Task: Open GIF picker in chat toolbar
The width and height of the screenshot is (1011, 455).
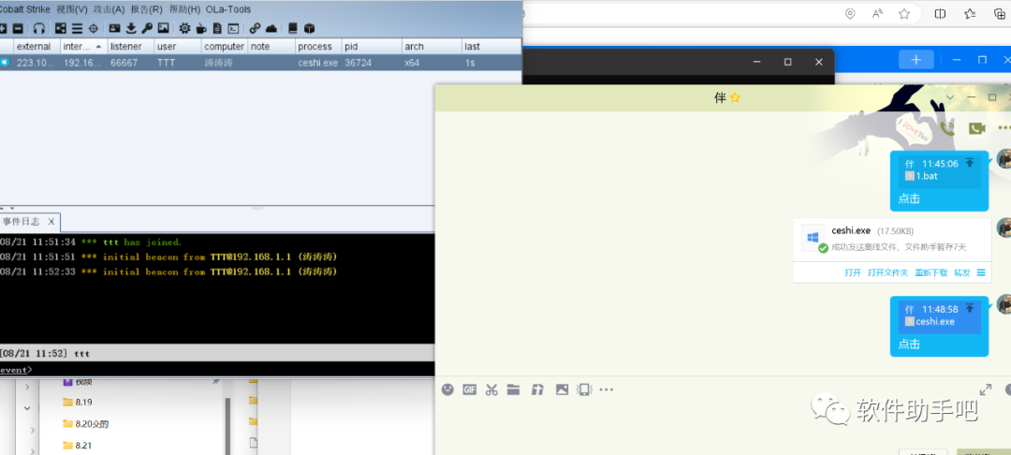Action: pos(469,389)
